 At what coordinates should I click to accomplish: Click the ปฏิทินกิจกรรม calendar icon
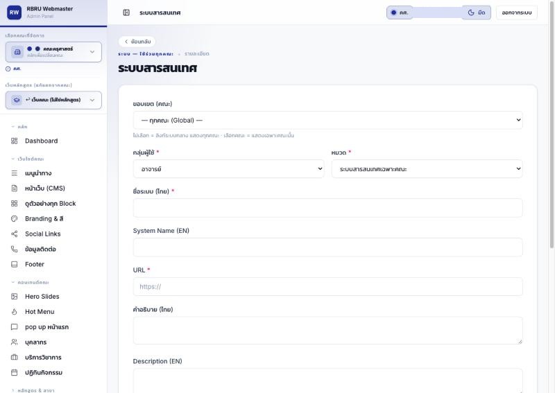click(x=14, y=372)
